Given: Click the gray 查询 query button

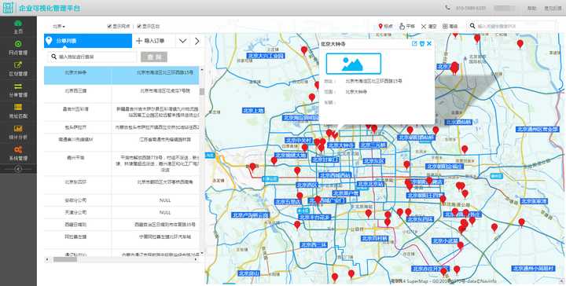Looking at the screenshot, I should (154, 57).
